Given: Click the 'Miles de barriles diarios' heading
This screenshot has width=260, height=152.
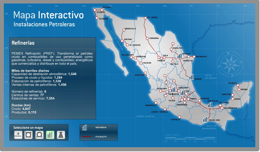Looking at the screenshot, I should 30,71.
